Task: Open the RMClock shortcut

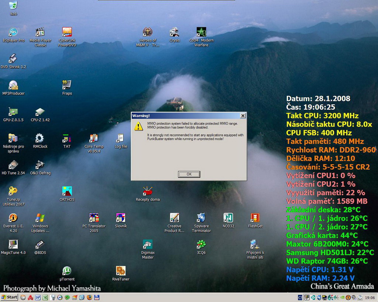Action: 40,139
